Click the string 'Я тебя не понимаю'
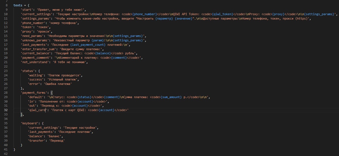This screenshot has width=339, height=156. 70,62
